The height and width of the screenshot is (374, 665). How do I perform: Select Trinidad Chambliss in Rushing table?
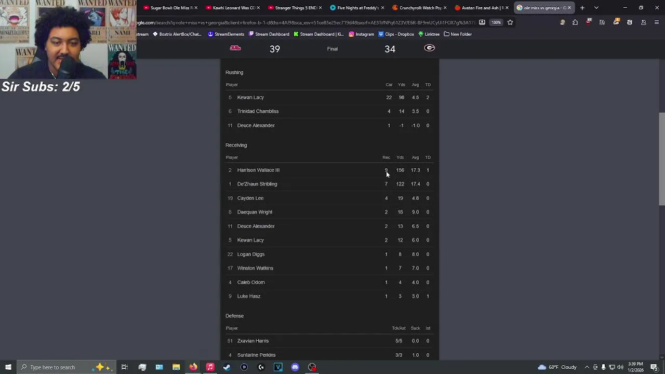pyautogui.click(x=258, y=111)
